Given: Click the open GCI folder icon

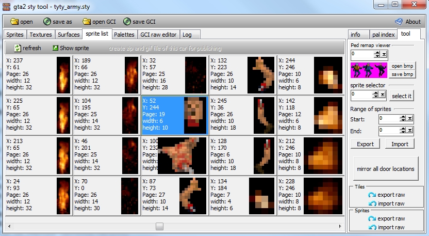Looking at the screenshot, I should [86, 22].
